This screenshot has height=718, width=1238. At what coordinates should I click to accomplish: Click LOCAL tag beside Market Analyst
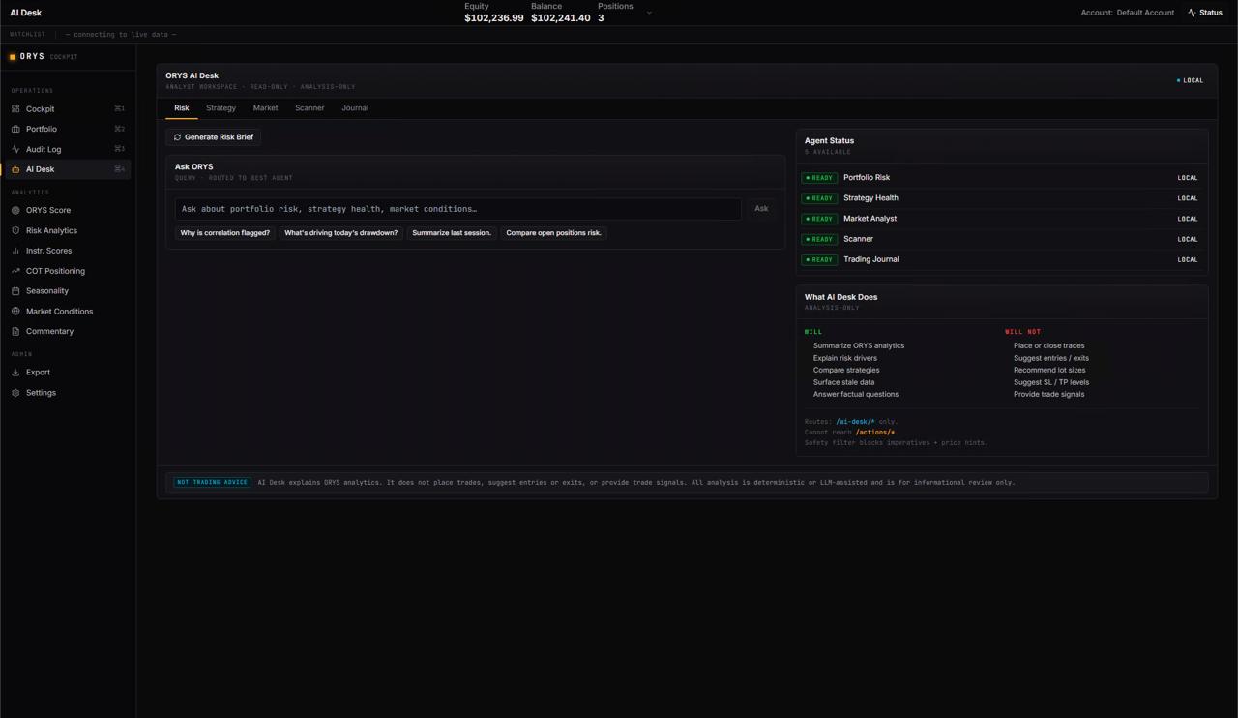pos(1188,219)
